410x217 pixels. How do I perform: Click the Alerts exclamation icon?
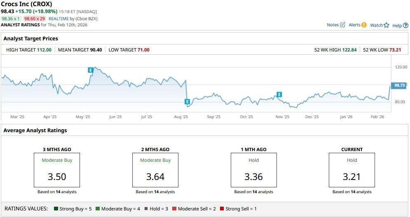point(364,25)
